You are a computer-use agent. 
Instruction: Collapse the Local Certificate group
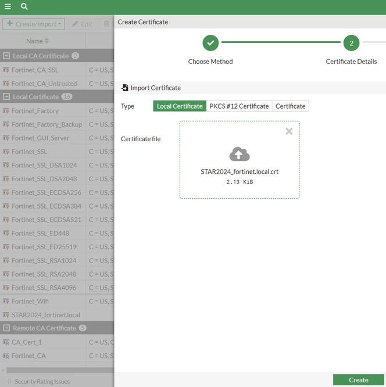(6, 96)
